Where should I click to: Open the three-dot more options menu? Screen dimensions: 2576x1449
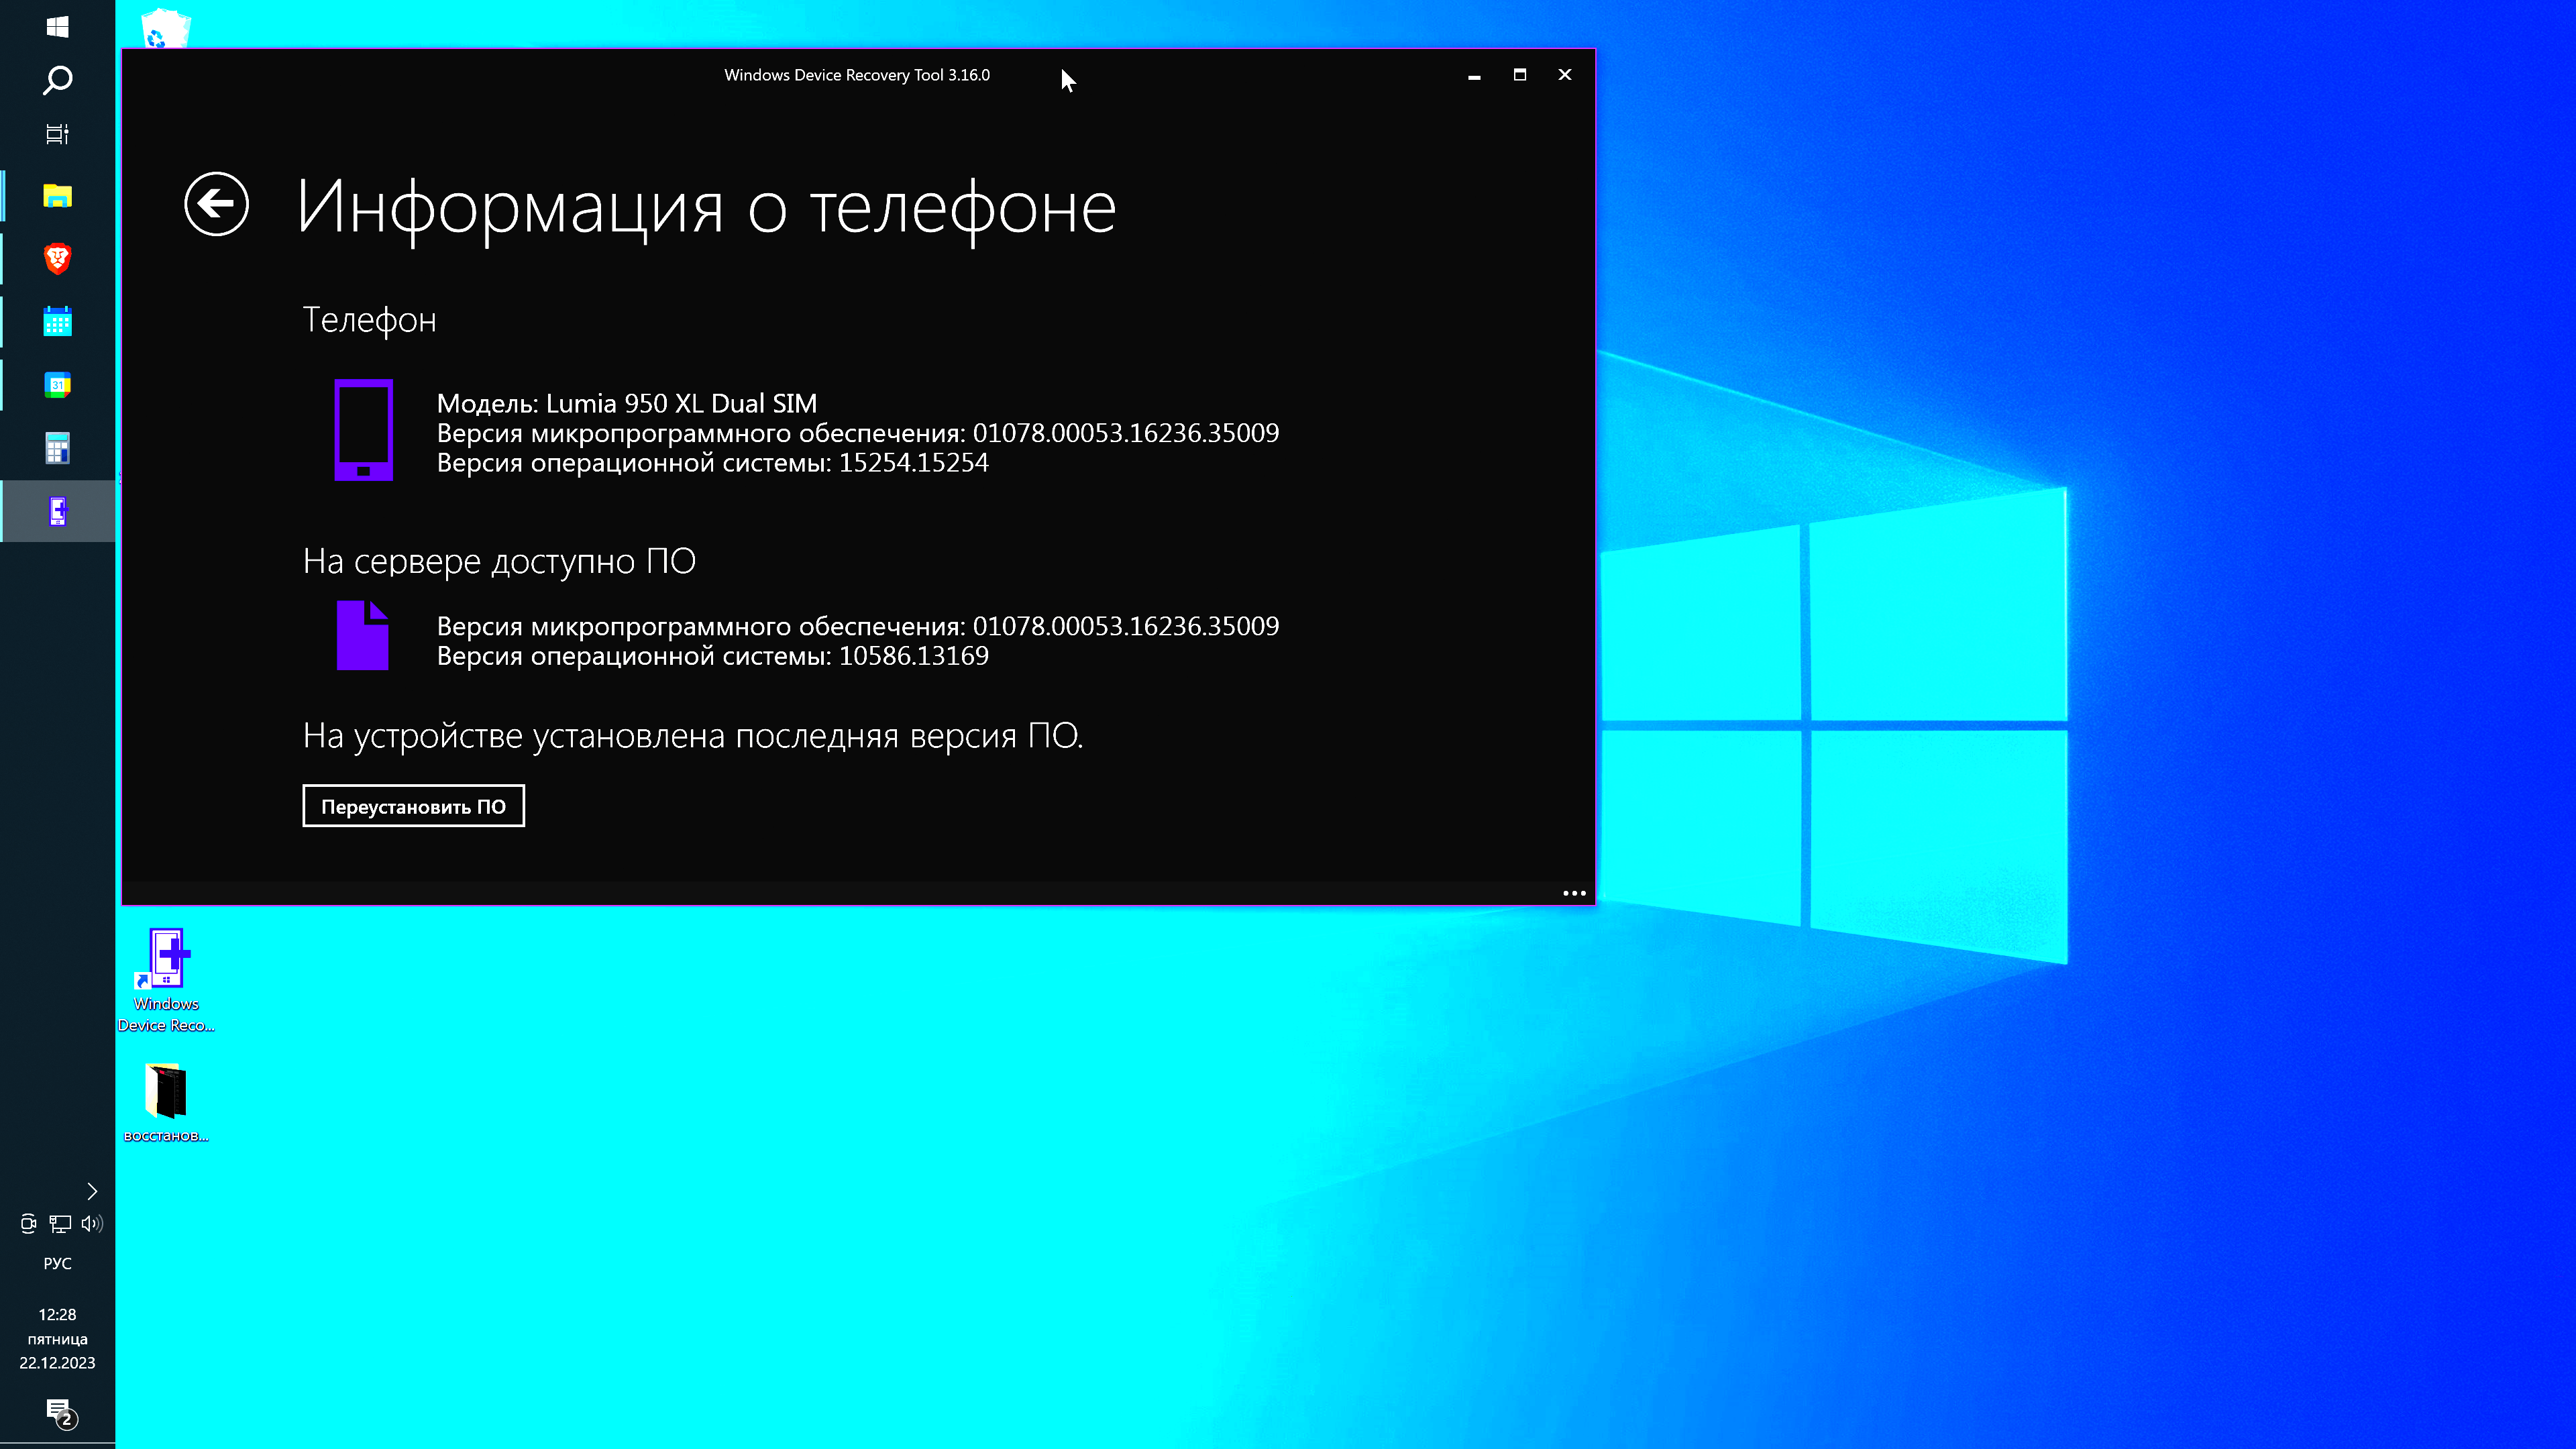click(x=1574, y=893)
